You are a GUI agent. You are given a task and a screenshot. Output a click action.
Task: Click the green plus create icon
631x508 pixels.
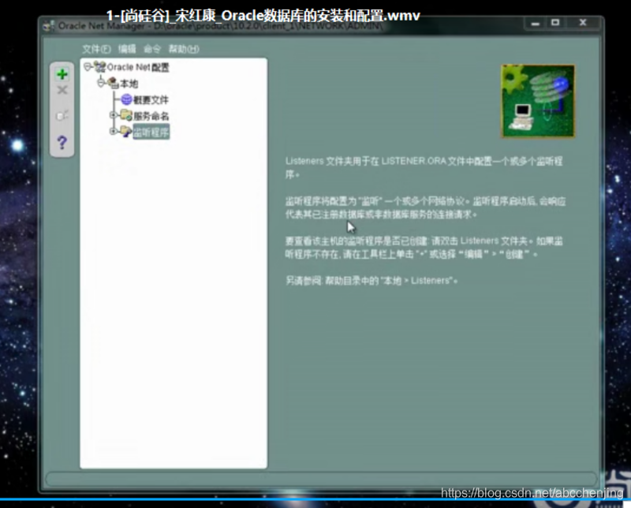[x=62, y=74]
